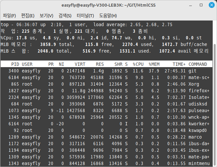
Task: Click PID 1827 in the process list
Action: pyautogui.click(x=14, y=91)
